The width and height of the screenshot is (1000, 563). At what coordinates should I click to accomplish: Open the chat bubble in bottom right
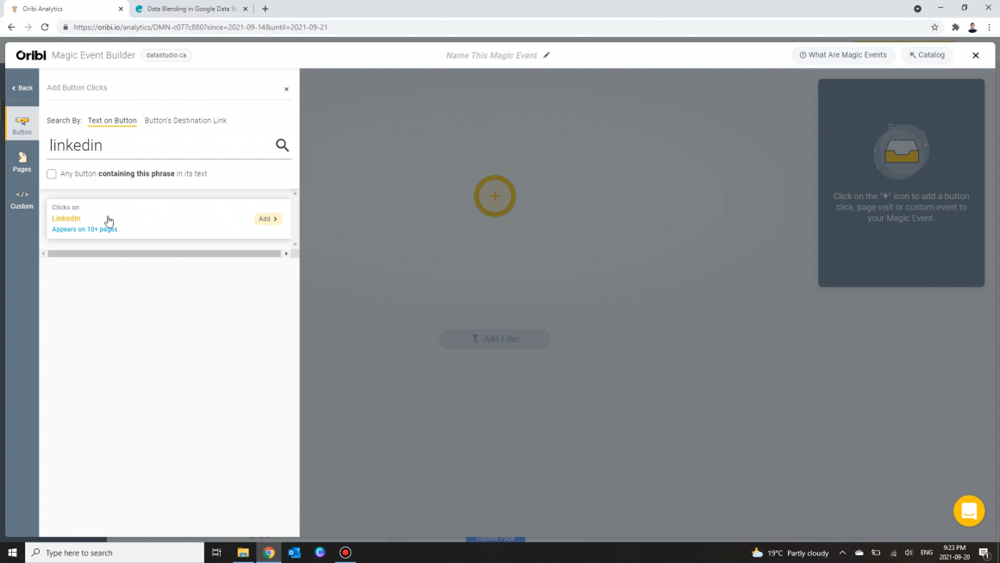point(968,510)
